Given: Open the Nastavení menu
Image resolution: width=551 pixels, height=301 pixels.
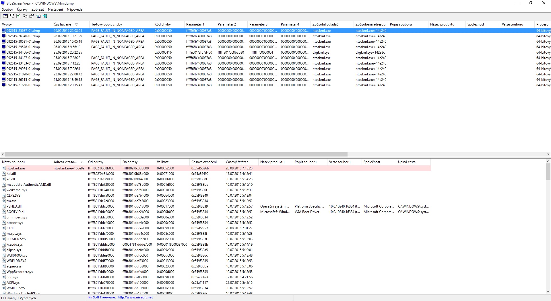Looking at the screenshot, I should pos(55,9).
